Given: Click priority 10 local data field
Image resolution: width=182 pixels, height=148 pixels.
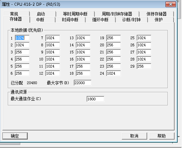Looking at the screenshot, I should (52, 59).
